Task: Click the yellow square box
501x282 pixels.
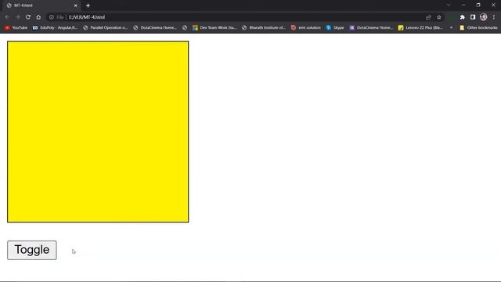Action: click(98, 132)
